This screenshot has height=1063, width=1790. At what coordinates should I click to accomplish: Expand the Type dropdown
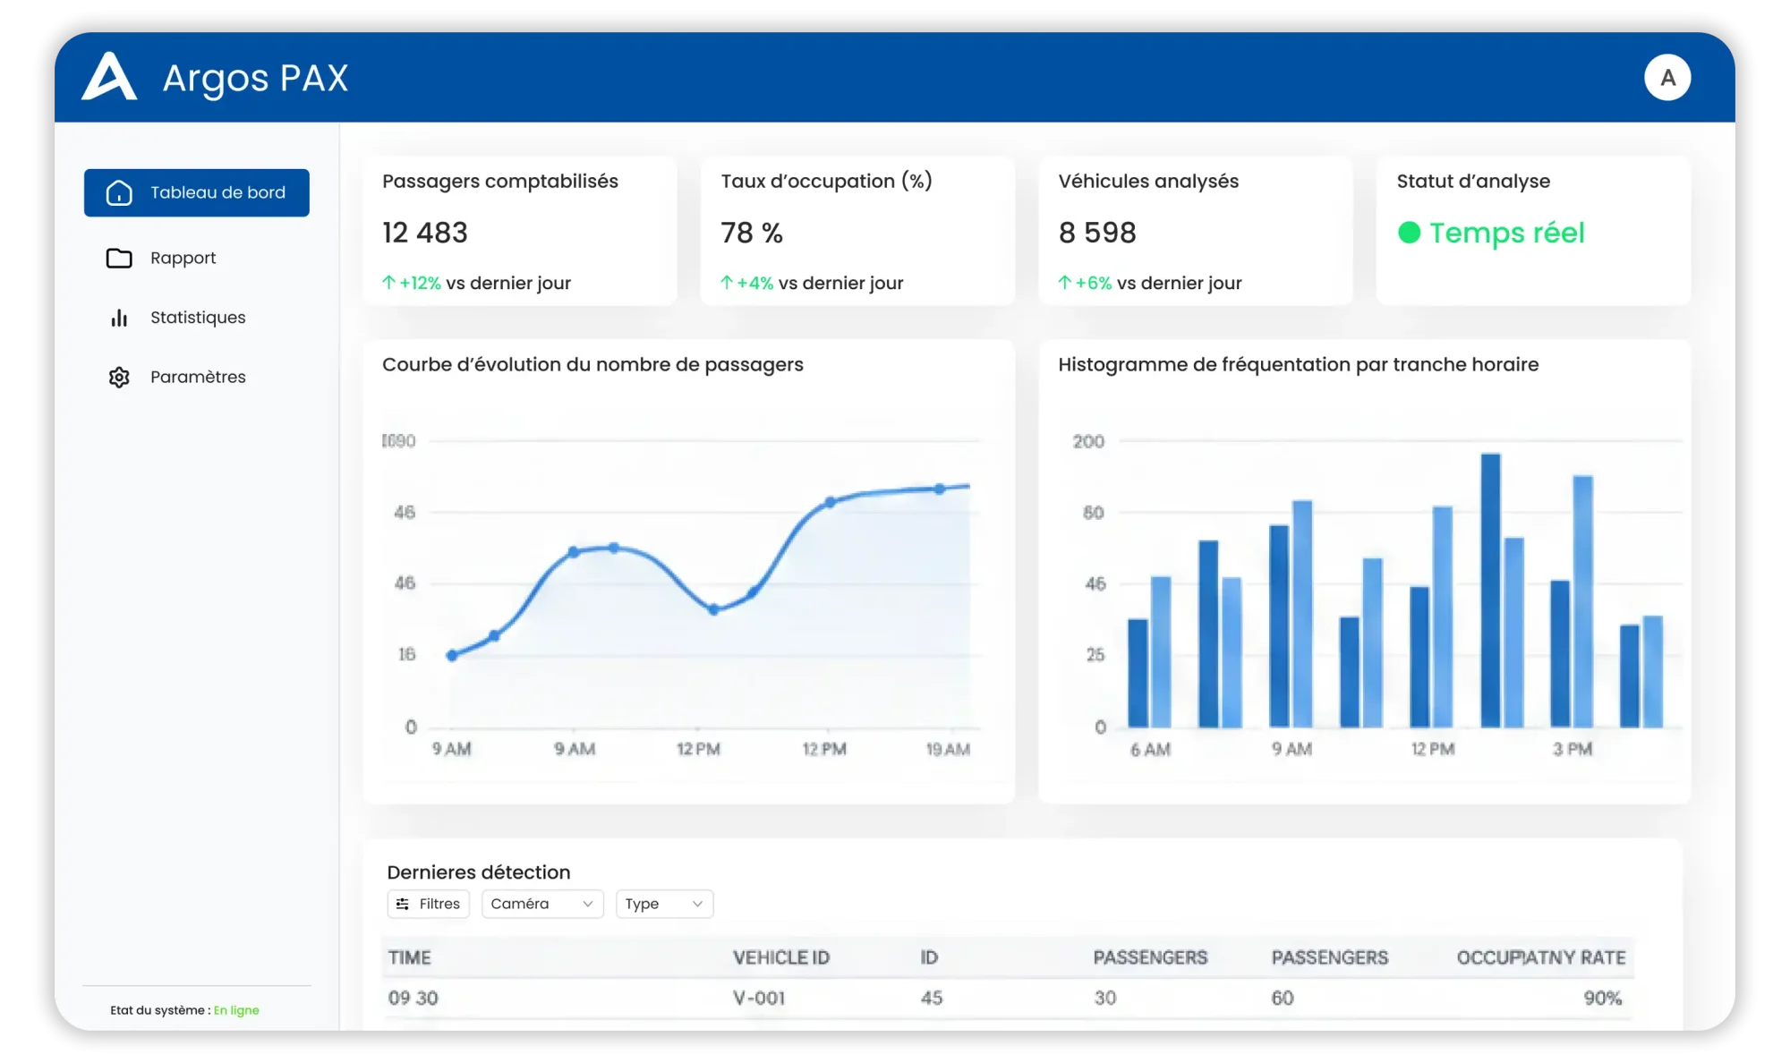(x=663, y=904)
